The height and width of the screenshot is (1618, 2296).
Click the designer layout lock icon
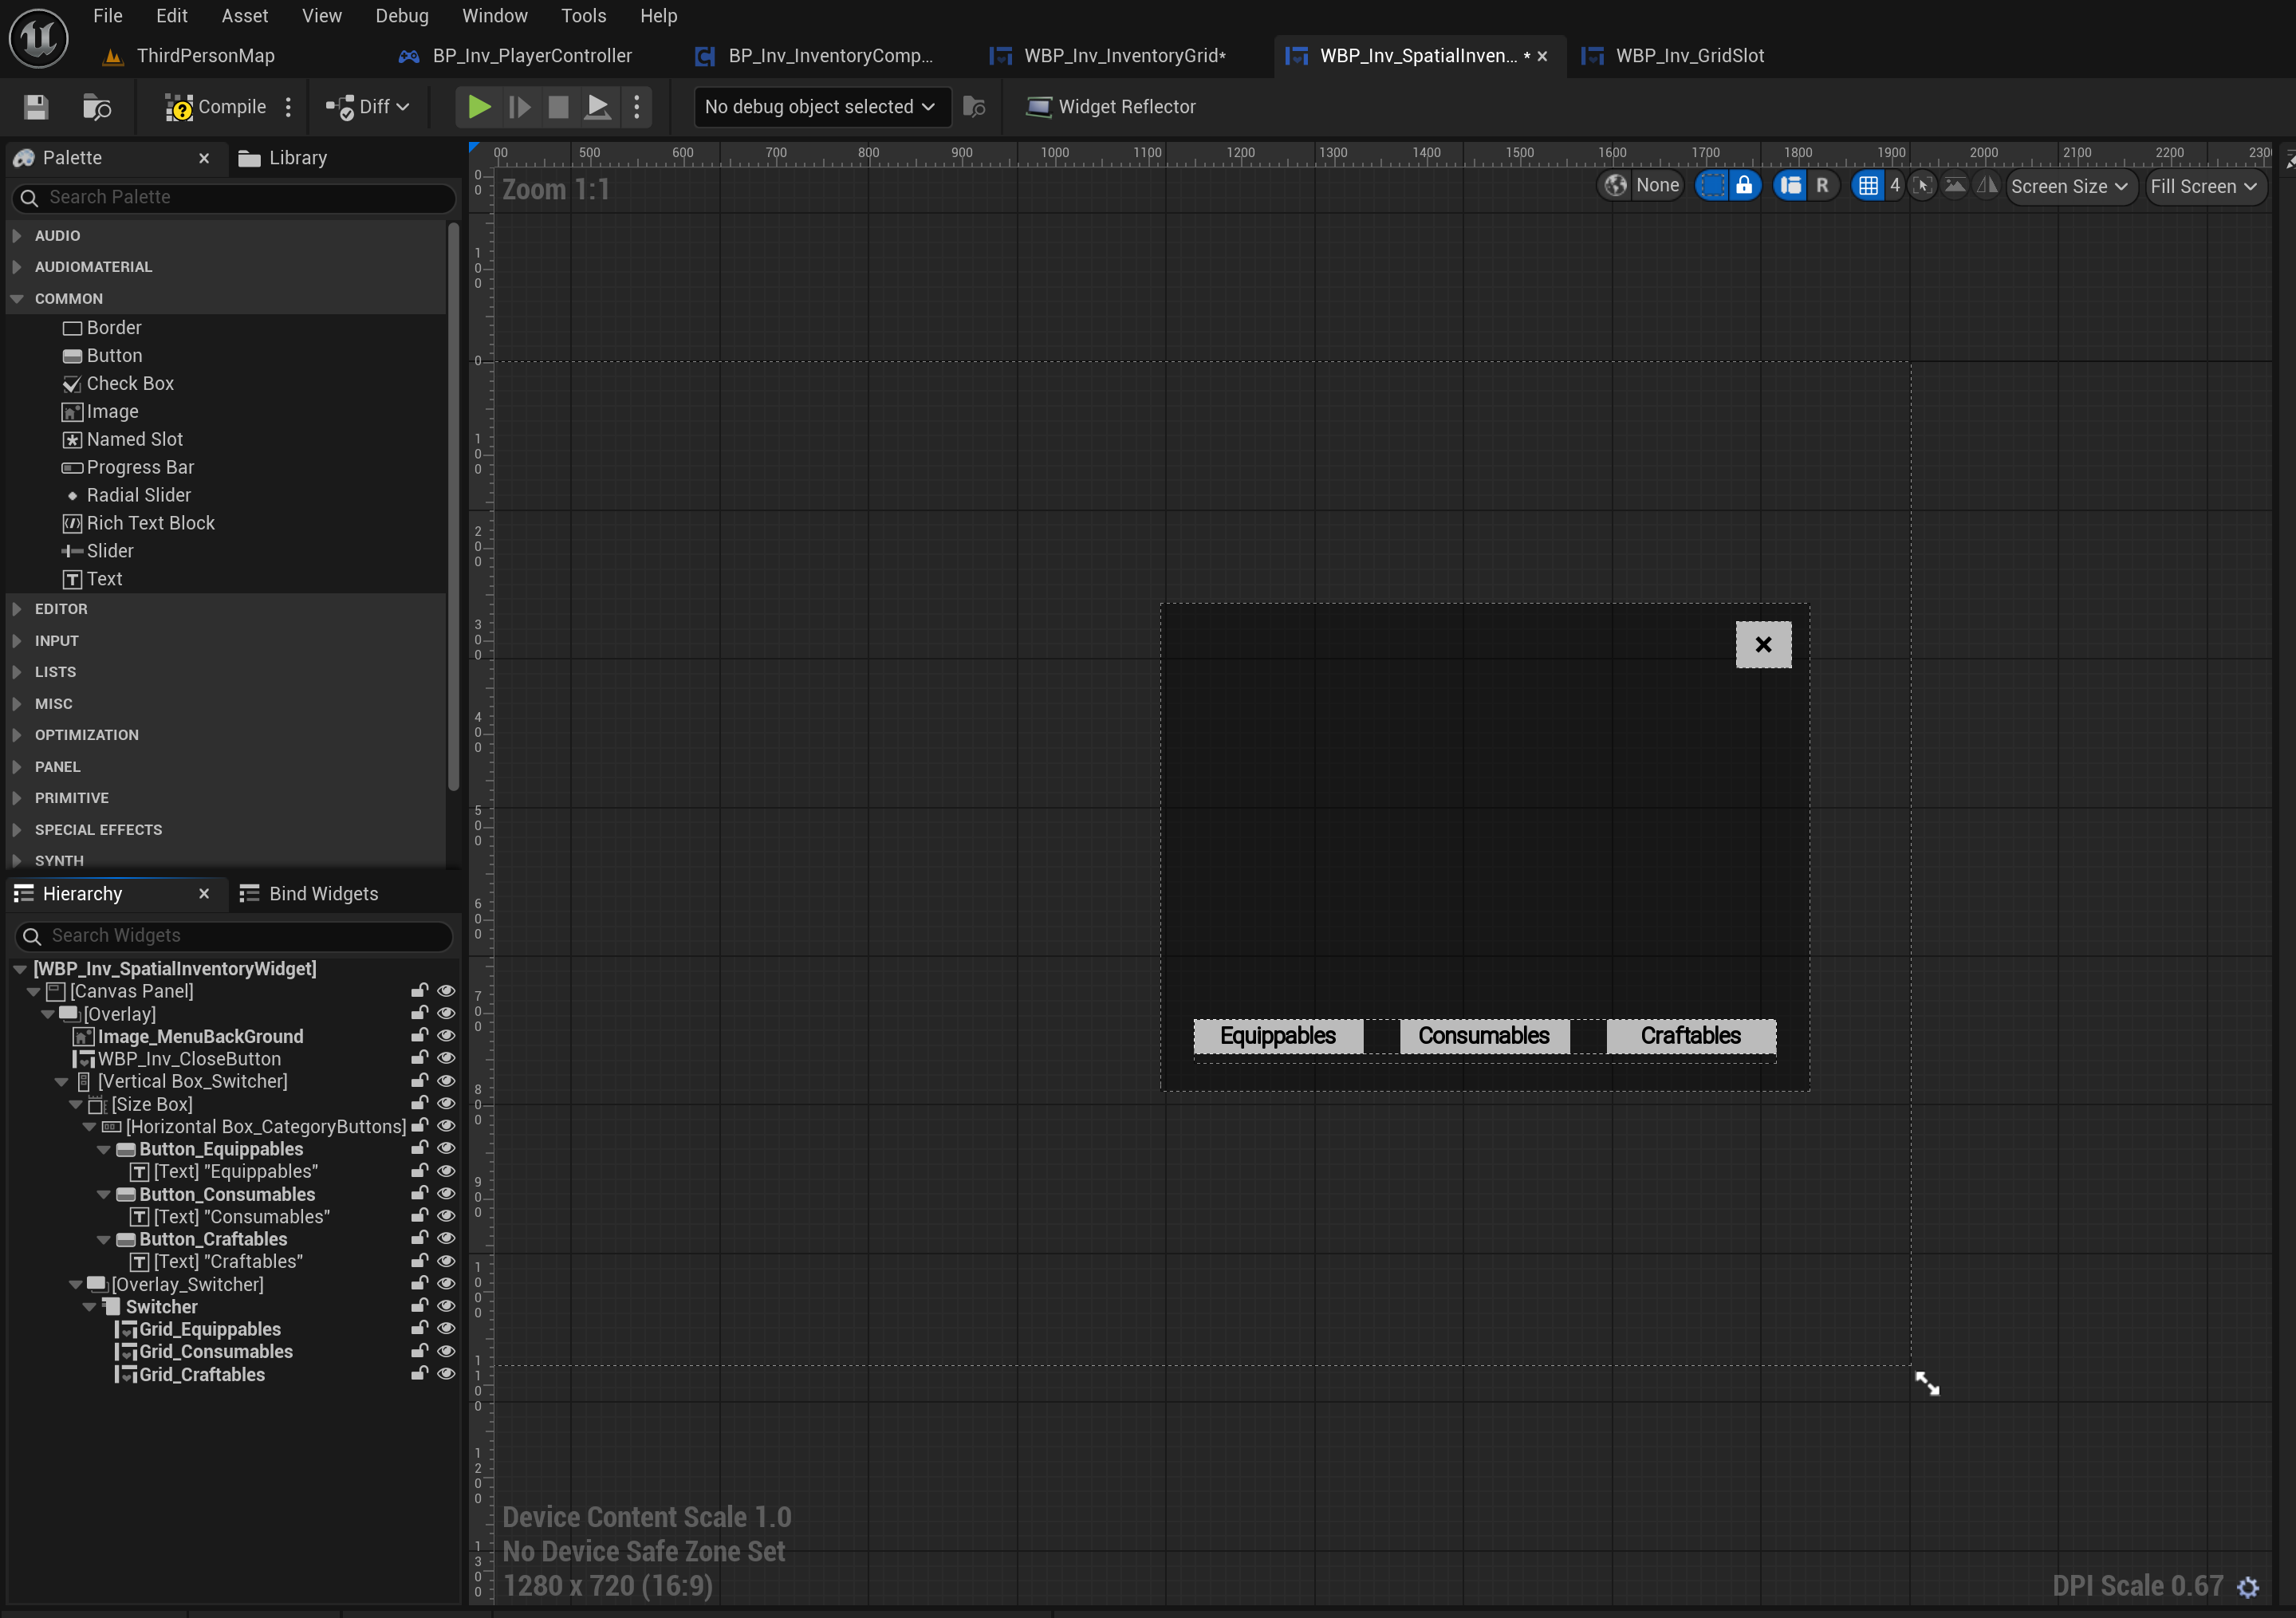(1744, 186)
